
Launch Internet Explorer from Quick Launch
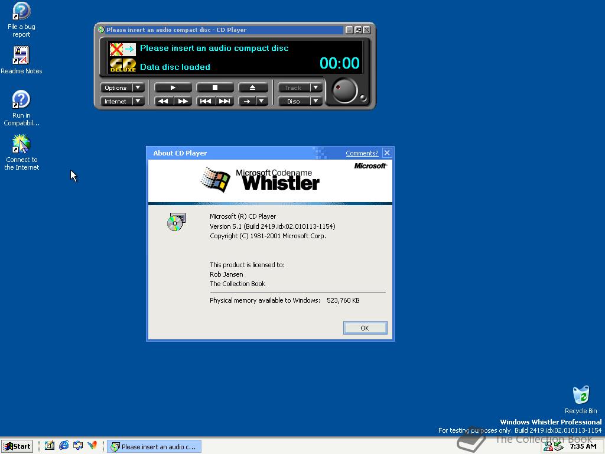[64, 446]
